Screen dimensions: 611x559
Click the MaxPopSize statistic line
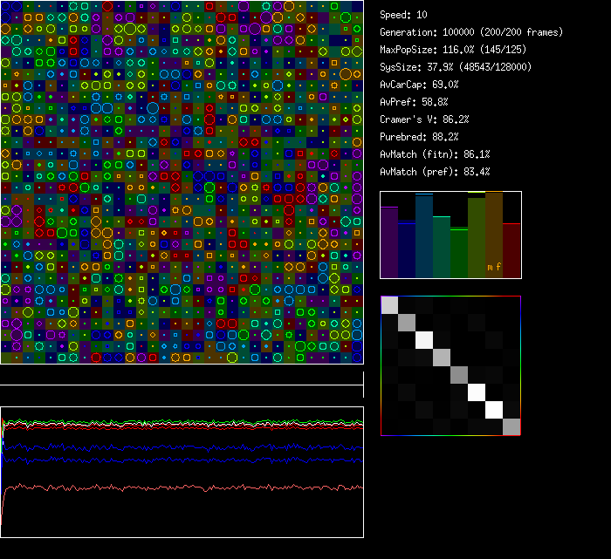(453, 50)
